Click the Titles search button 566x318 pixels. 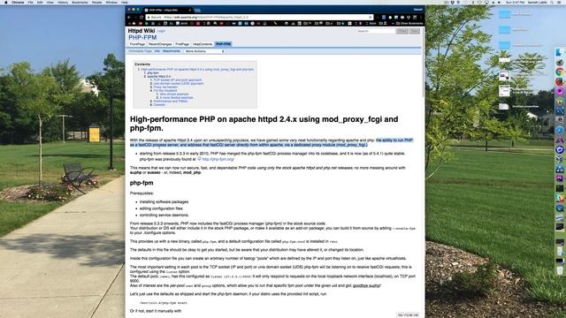(402, 31)
